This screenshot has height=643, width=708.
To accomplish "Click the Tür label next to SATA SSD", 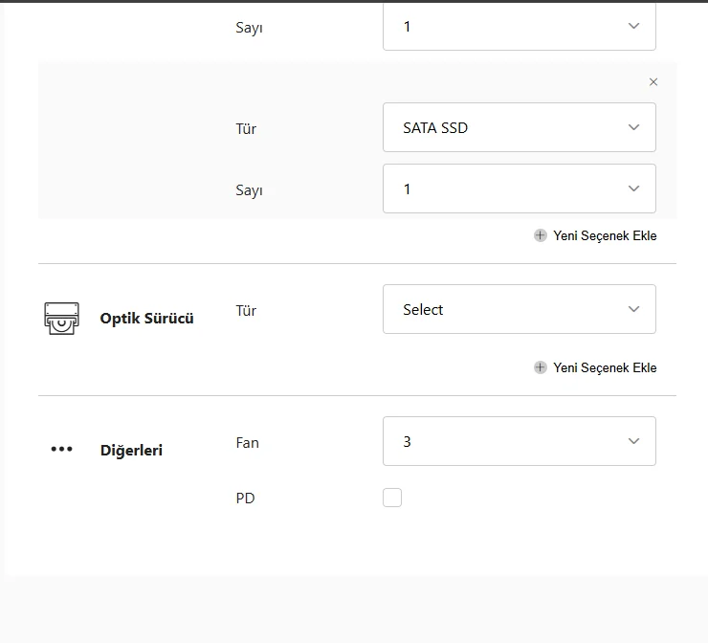I will pyautogui.click(x=246, y=129).
